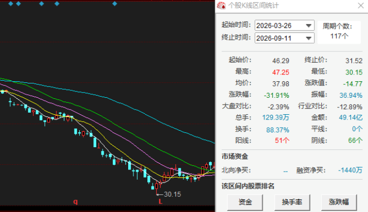The height and width of the screenshot is (212, 368).
Task: Click the 换手 value 88.37%
Action: coord(278,130)
